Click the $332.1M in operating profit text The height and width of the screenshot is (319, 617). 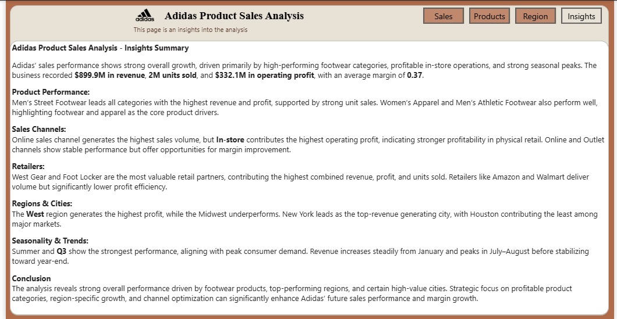coord(264,76)
